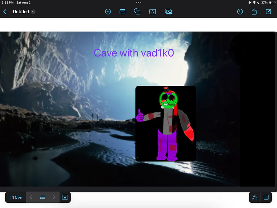This screenshot has width=277, height=208.
Task: Select the 'Cave with vad1k0' text box
Action: [x=134, y=53]
